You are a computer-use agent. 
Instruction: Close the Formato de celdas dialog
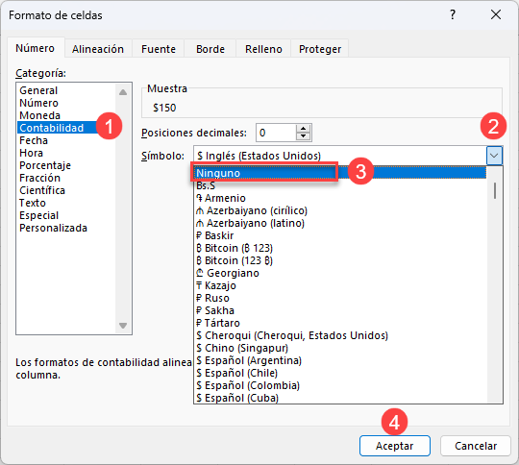point(496,14)
